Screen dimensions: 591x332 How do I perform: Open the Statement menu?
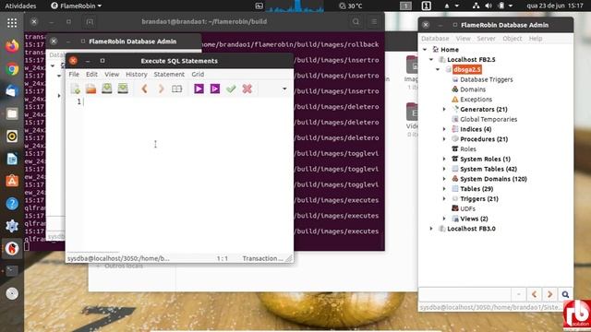[169, 74]
